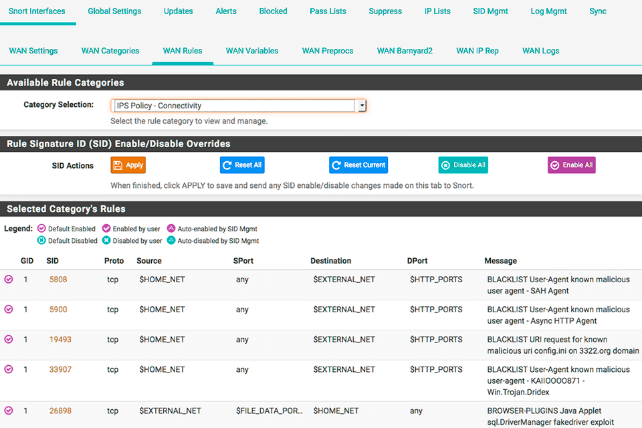
Task: Click the Reset All button
Action: tap(242, 165)
